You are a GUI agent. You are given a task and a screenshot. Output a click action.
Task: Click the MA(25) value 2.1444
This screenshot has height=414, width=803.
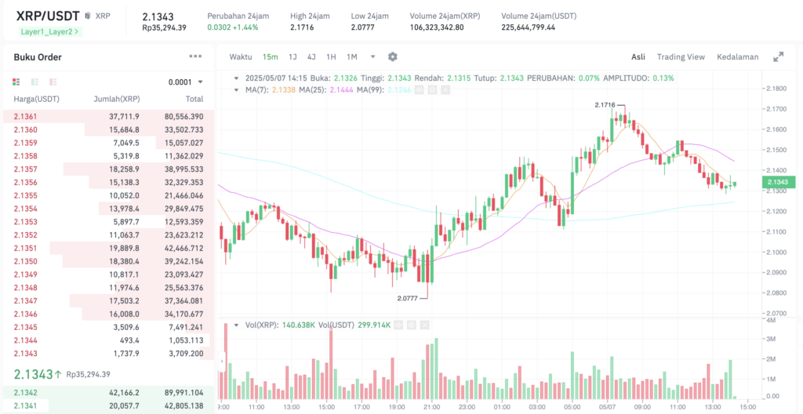point(342,89)
